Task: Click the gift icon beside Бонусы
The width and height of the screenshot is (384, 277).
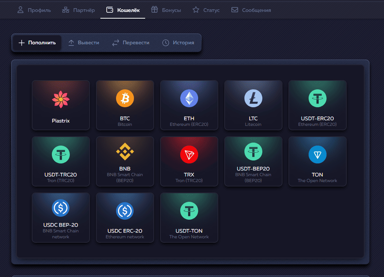Action: pyautogui.click(x=154, y=10)
